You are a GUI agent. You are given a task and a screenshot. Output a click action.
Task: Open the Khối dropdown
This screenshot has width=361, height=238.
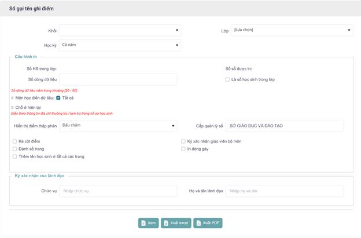click(x=120, y=30)
